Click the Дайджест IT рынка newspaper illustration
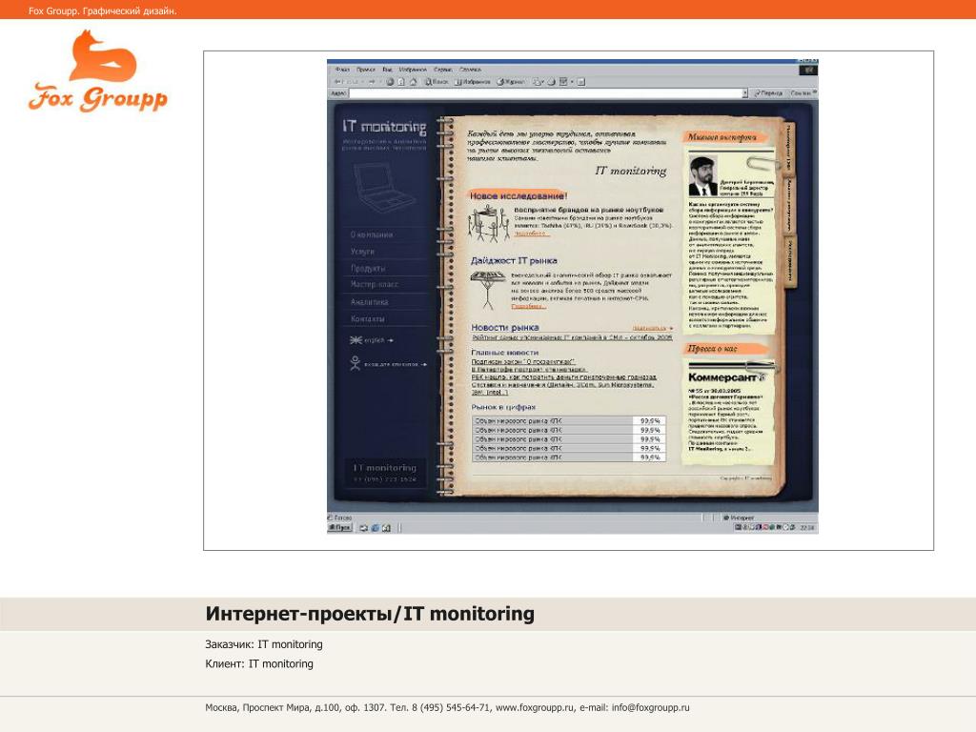The width and height of the screenshot is (976, 732). click(488, 290)
